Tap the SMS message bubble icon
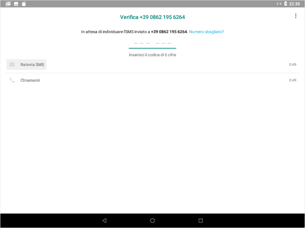Screen dimensions: 305x228 coord(12,65)
